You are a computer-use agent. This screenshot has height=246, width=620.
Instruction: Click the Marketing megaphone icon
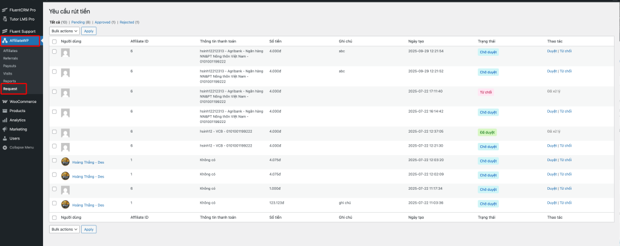click(x=5, y=129)
